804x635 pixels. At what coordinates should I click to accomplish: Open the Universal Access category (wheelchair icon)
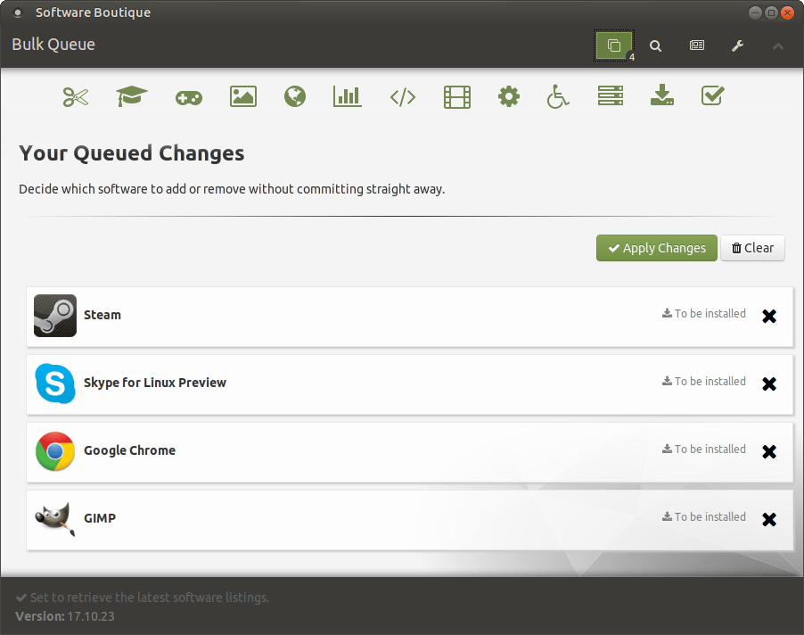coord(557,96)
